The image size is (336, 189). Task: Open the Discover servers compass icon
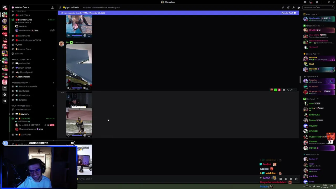[4, 101]
